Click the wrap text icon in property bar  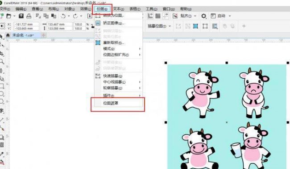point(215,26)
